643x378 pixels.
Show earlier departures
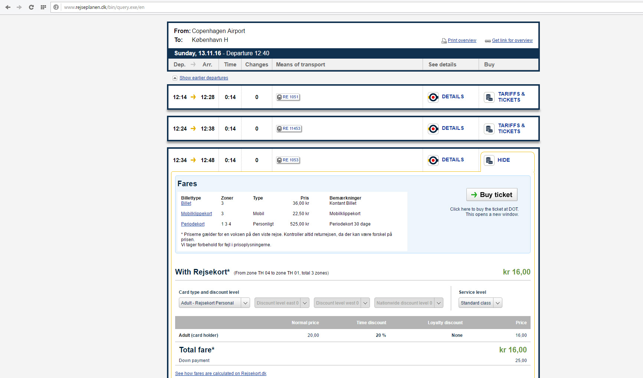tap(204, 78)
